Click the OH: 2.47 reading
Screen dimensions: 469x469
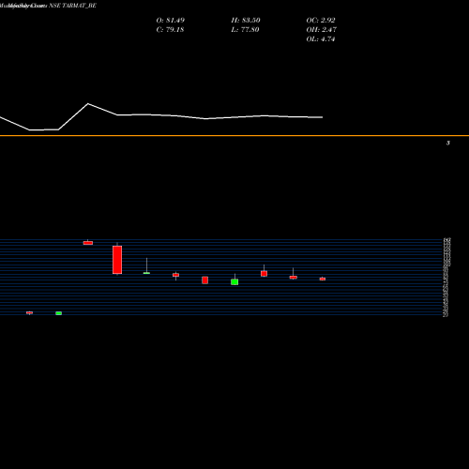click(x=322, y=30)
